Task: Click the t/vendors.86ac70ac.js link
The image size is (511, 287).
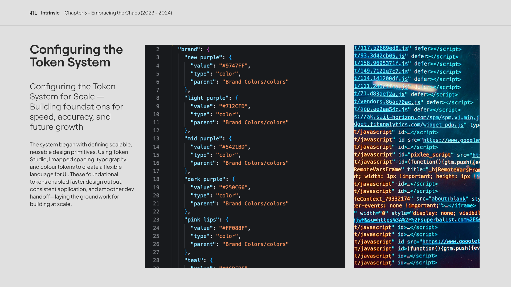Action: [387, 102]
